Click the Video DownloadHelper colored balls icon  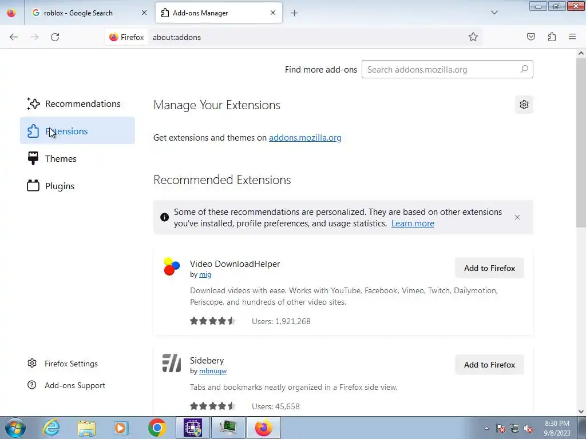(172, 266)
